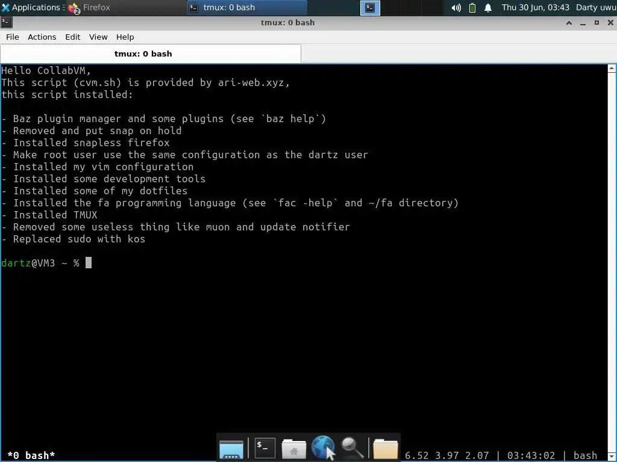
Task: Click the scrollbar up arrow
Action: (x=612, y=69)
